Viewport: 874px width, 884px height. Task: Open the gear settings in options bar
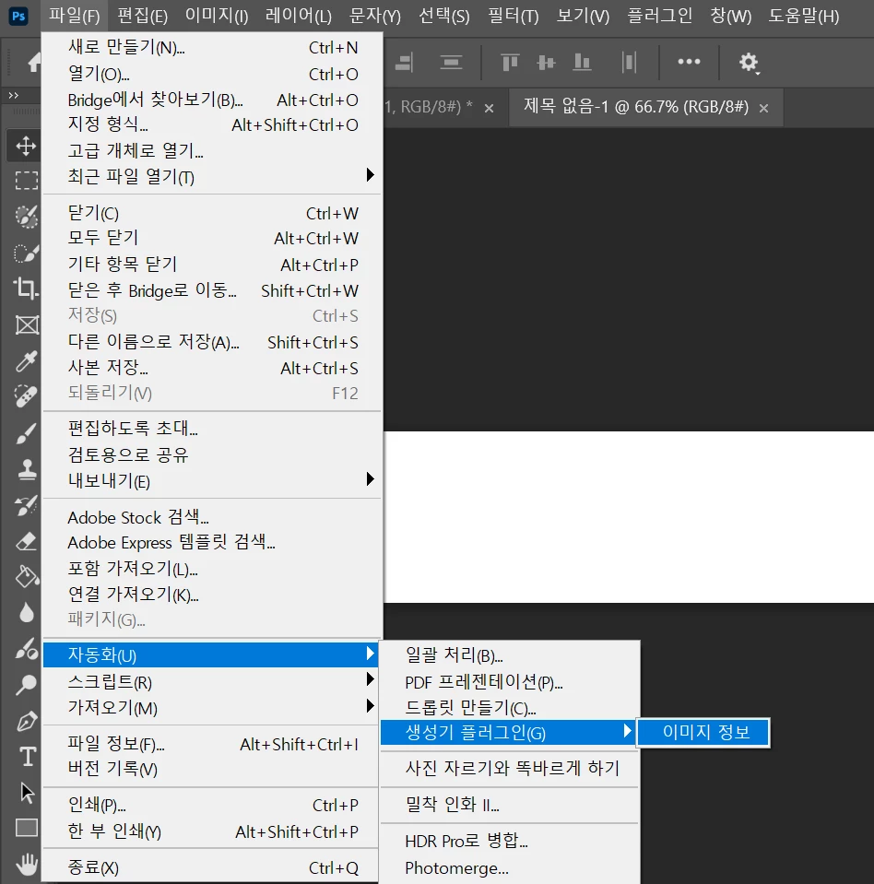(x=750, y=63)
